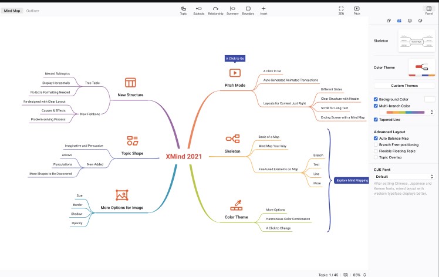Viewport: 439px width, 277px height.
Task: Switch to the Mind Map view tab
Action: (12, 11)
